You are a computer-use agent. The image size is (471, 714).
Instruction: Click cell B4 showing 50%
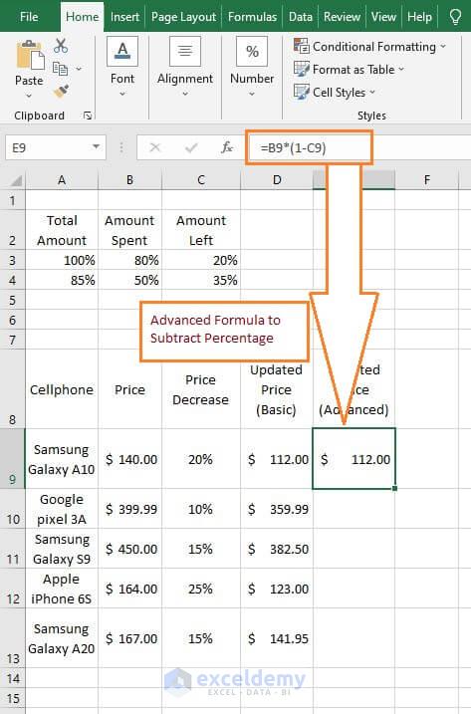129,280
